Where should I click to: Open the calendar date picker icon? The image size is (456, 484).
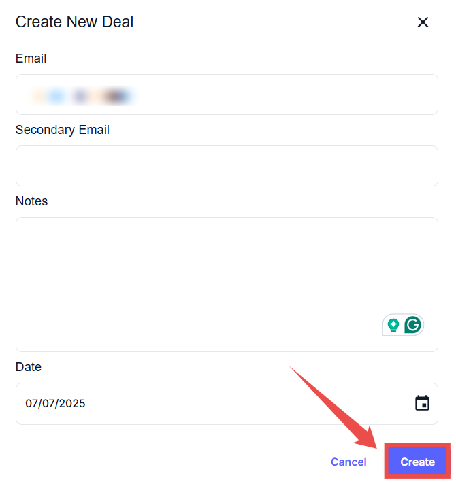pyautogui.click(x=422, y=403)
